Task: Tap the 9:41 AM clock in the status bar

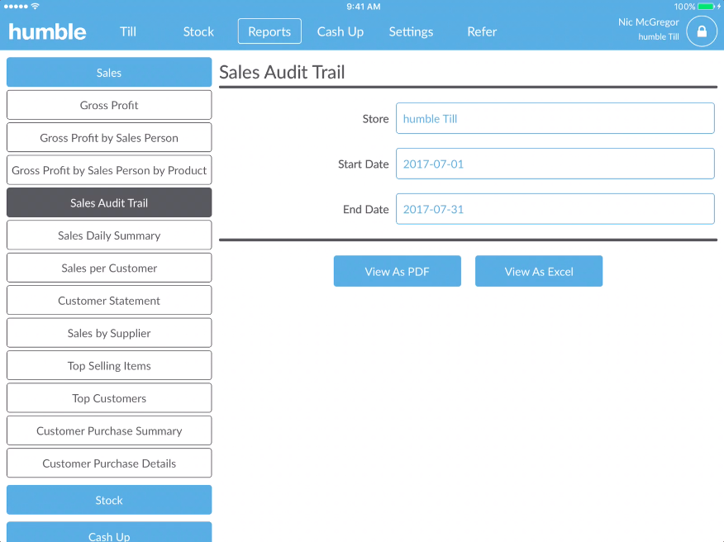Action: pos(364,7)
